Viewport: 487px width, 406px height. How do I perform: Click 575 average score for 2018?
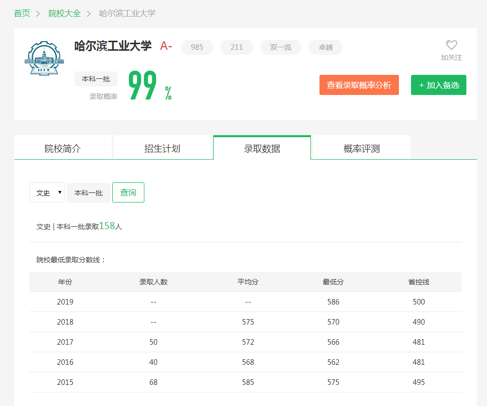point(248,322)
